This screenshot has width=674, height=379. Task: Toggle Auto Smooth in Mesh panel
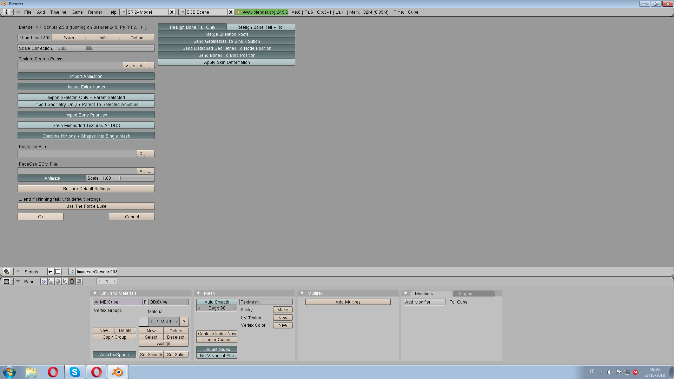pyautogui.click(x=217, y=302)
